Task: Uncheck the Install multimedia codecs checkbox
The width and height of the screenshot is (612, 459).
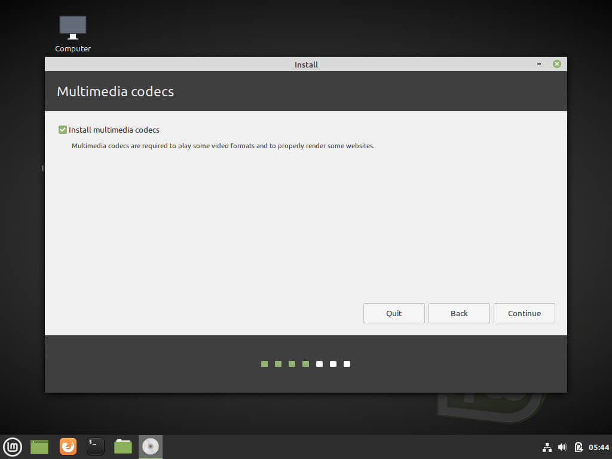Action: (62, 130)
